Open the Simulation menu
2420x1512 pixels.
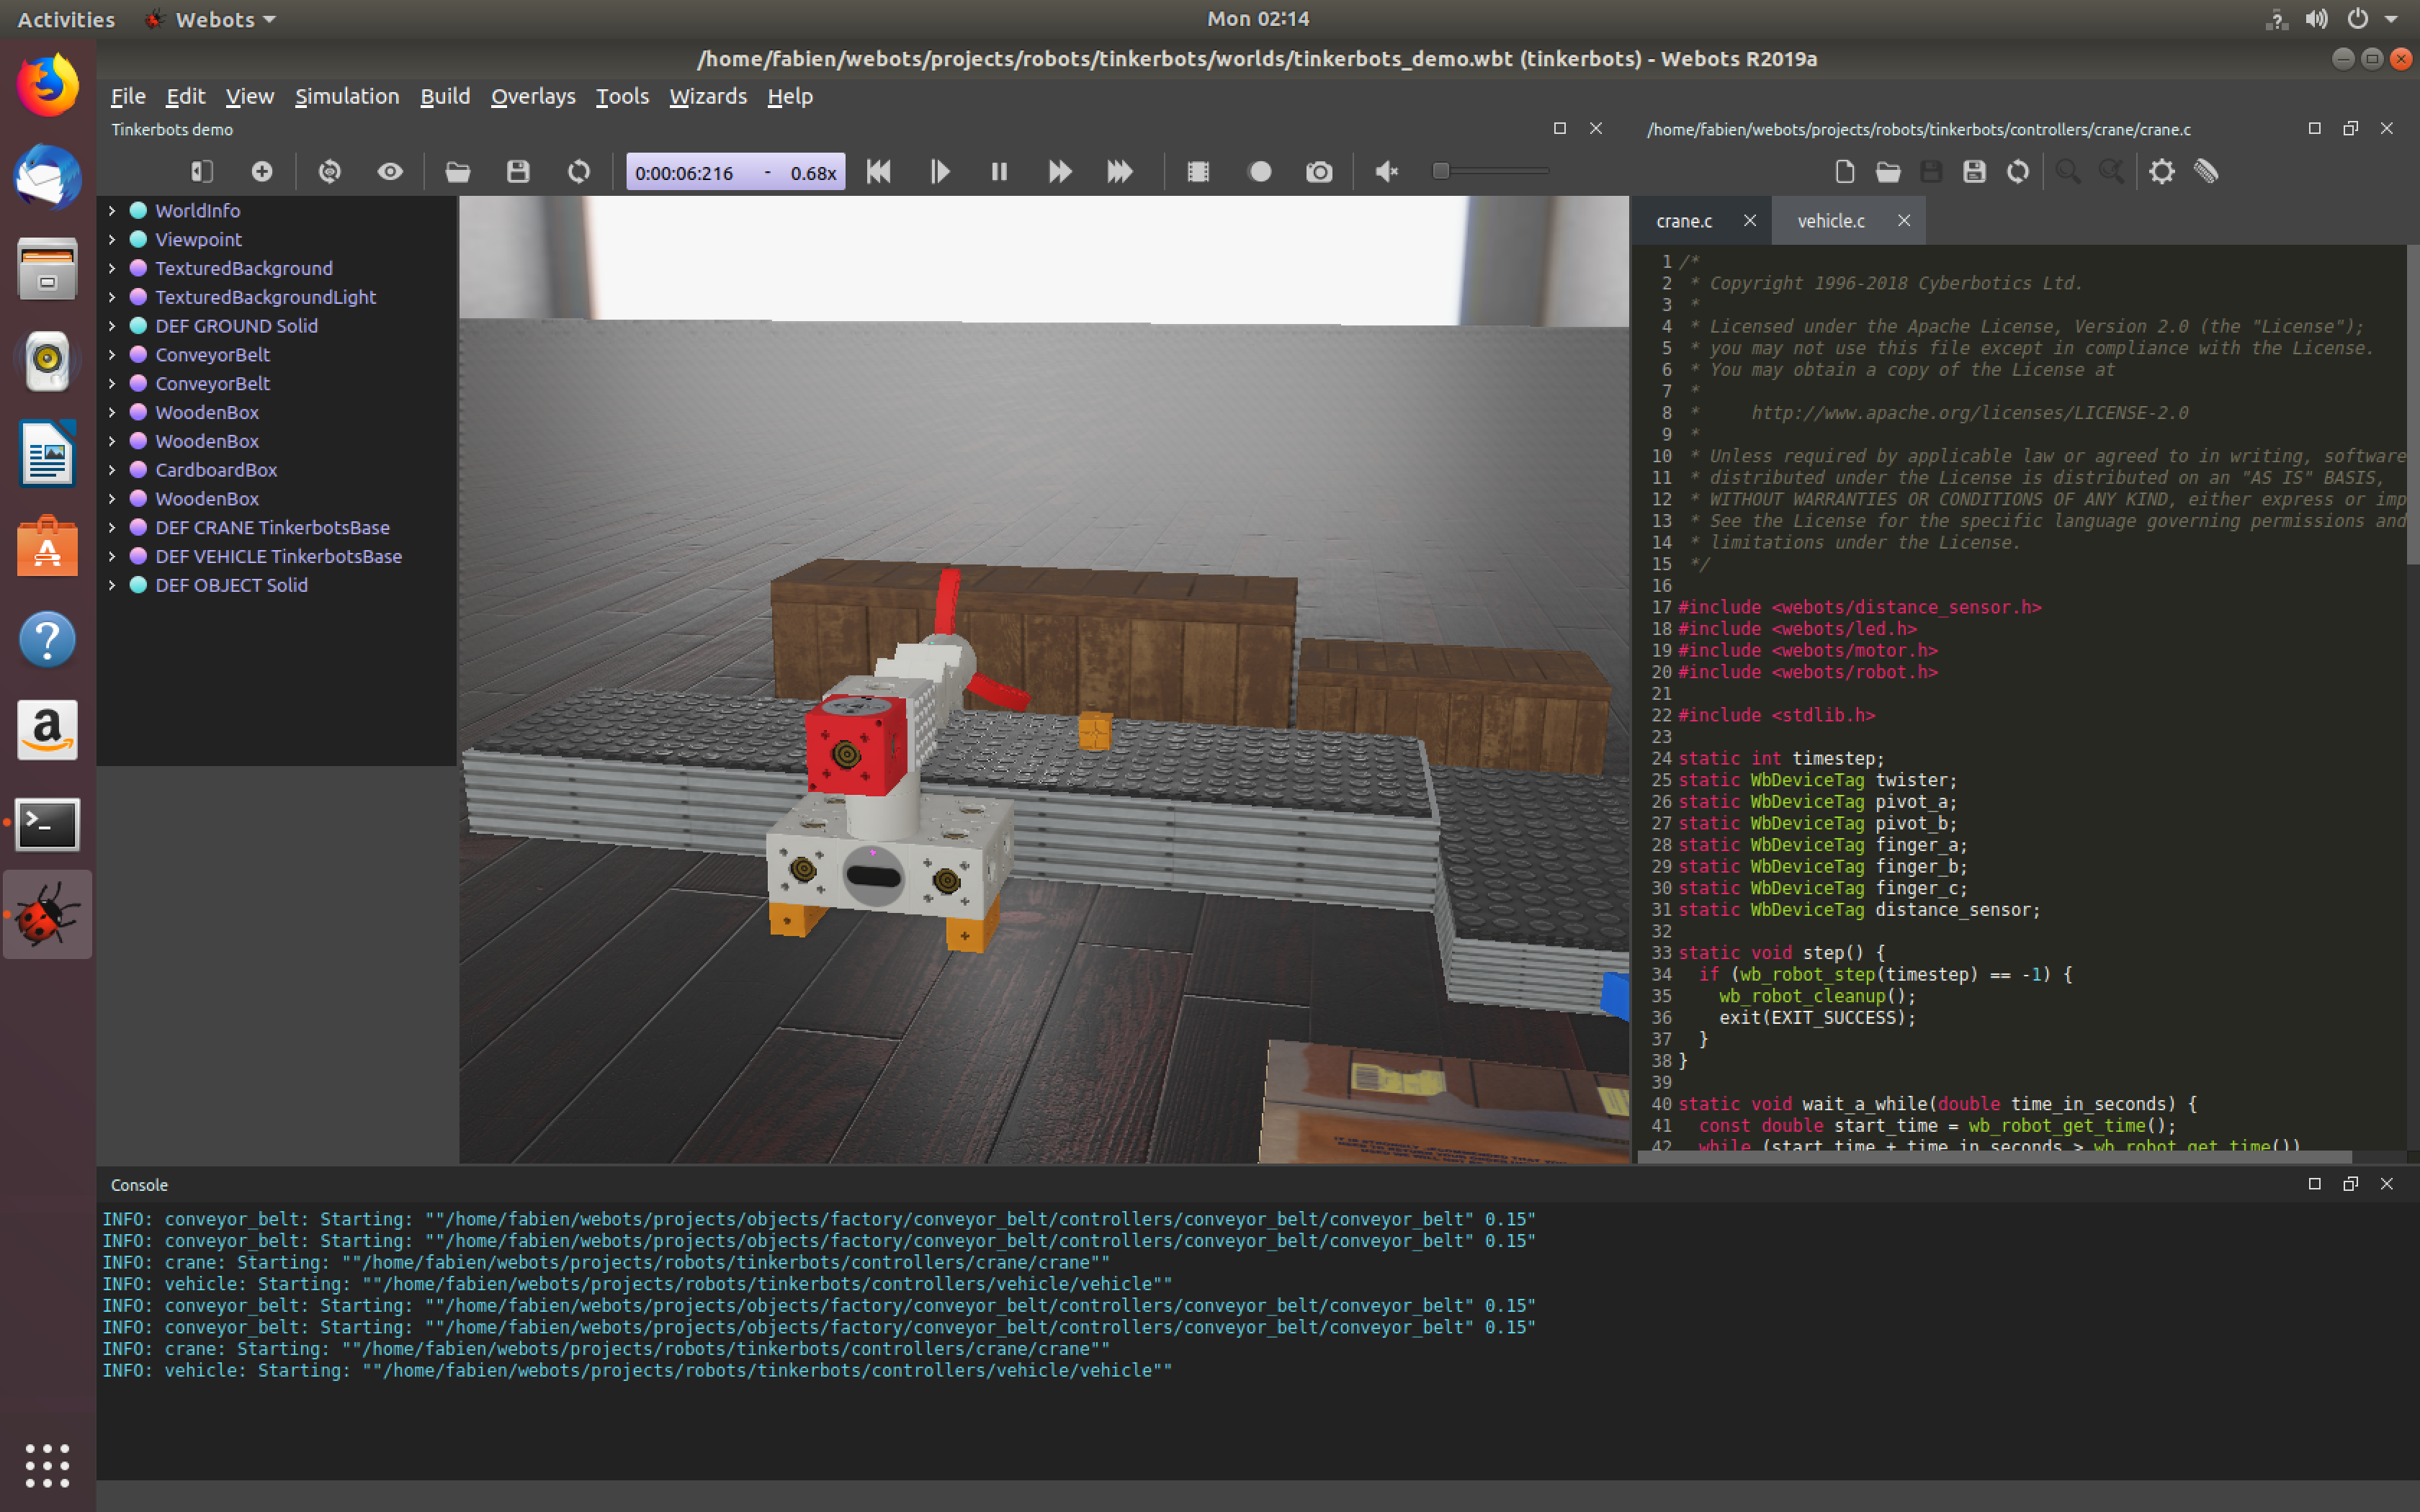(x=347, y=96)
